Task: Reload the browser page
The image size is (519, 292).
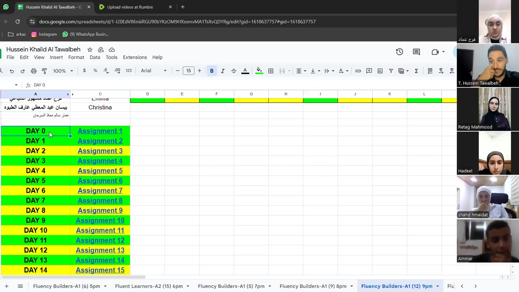Action: (17, 21)
